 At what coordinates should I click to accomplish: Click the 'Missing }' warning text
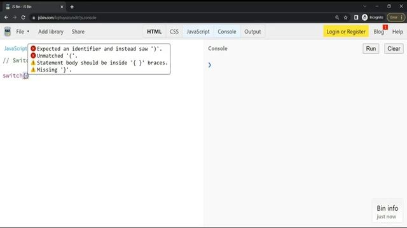(54, 70)
